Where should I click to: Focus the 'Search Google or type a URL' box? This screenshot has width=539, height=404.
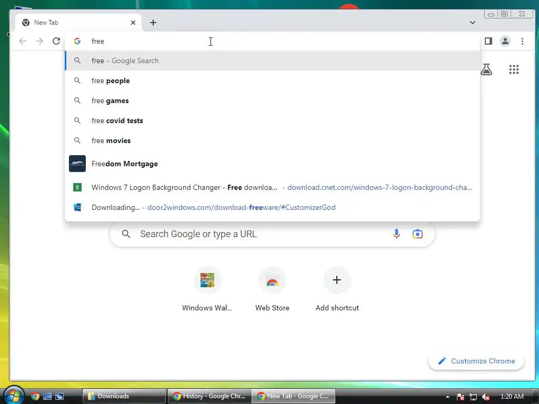click(272, 234)
